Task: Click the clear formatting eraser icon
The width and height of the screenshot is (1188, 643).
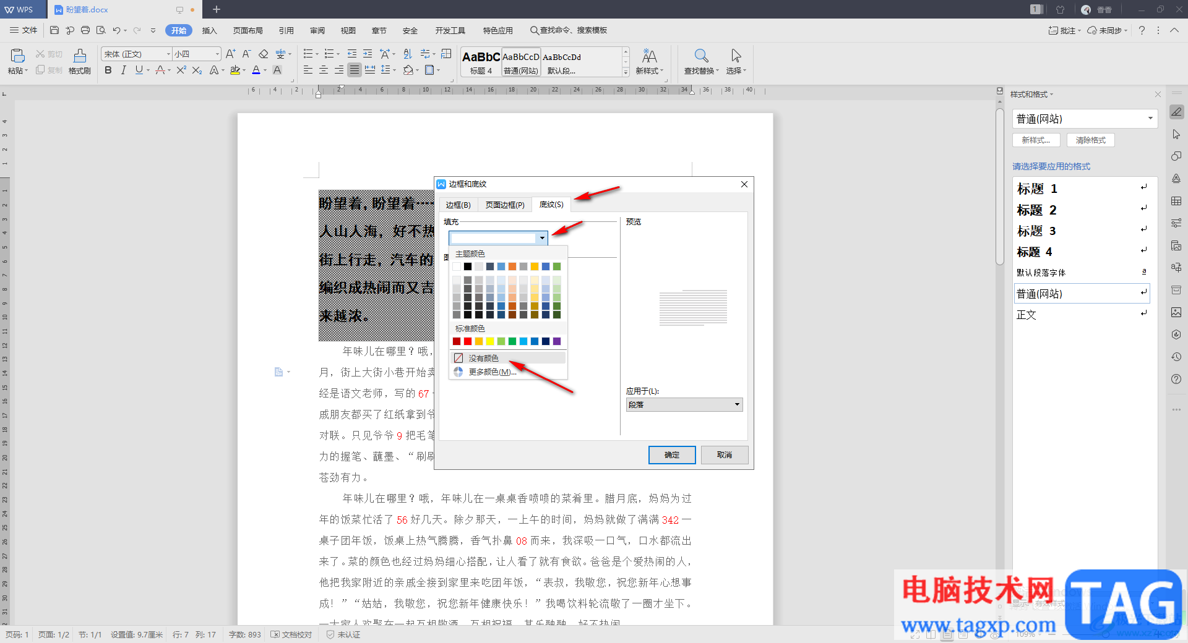Action: click(x=264, y=54)
